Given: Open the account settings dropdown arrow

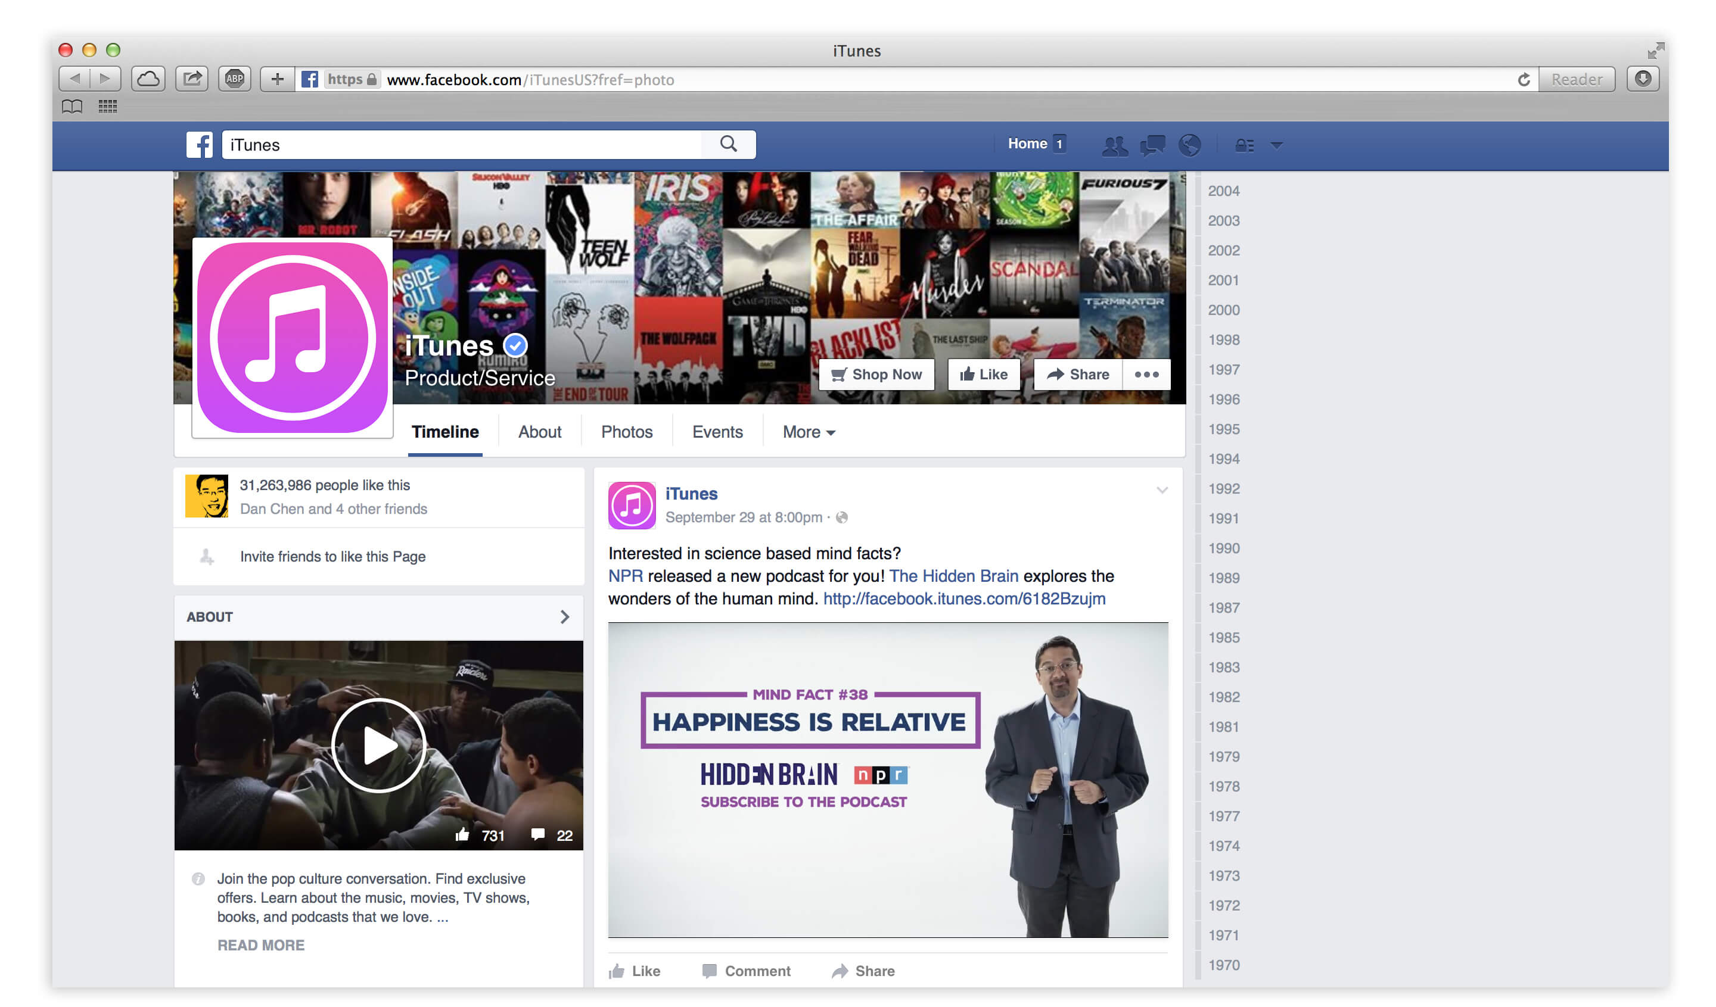Looking at the screenshot, I should point(1277,145).
